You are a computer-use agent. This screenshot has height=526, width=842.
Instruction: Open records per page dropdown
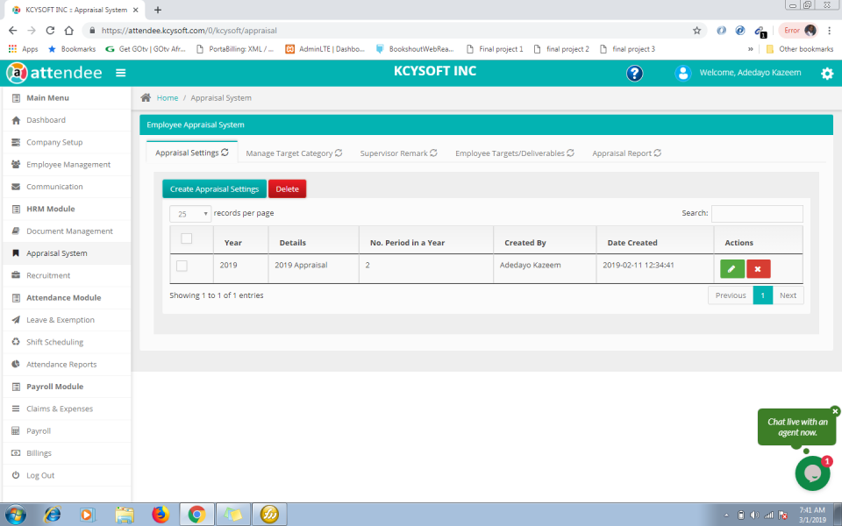[x=190, y=214]
